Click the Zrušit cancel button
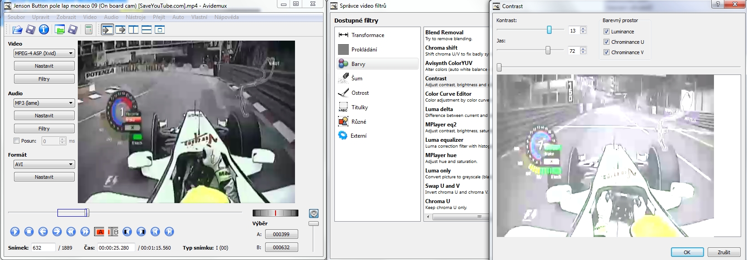The height and width of the screenshot is (260, 747). [x=723, y=252]
